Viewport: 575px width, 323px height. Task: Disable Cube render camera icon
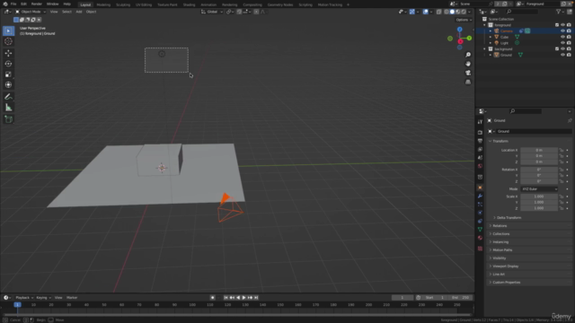tap(569, 37)
